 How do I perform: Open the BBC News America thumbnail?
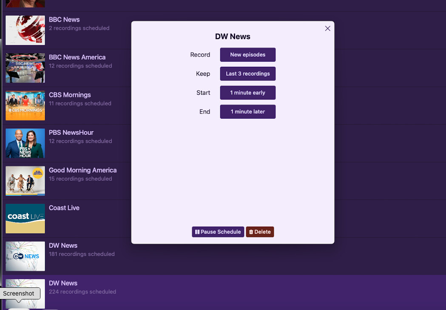[x=25, y=68]
